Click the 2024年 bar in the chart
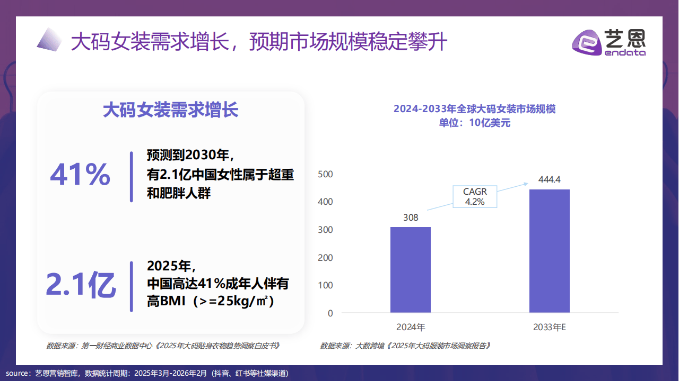The image size is (679, 381). pyautogui.click(x=410, y=270)
